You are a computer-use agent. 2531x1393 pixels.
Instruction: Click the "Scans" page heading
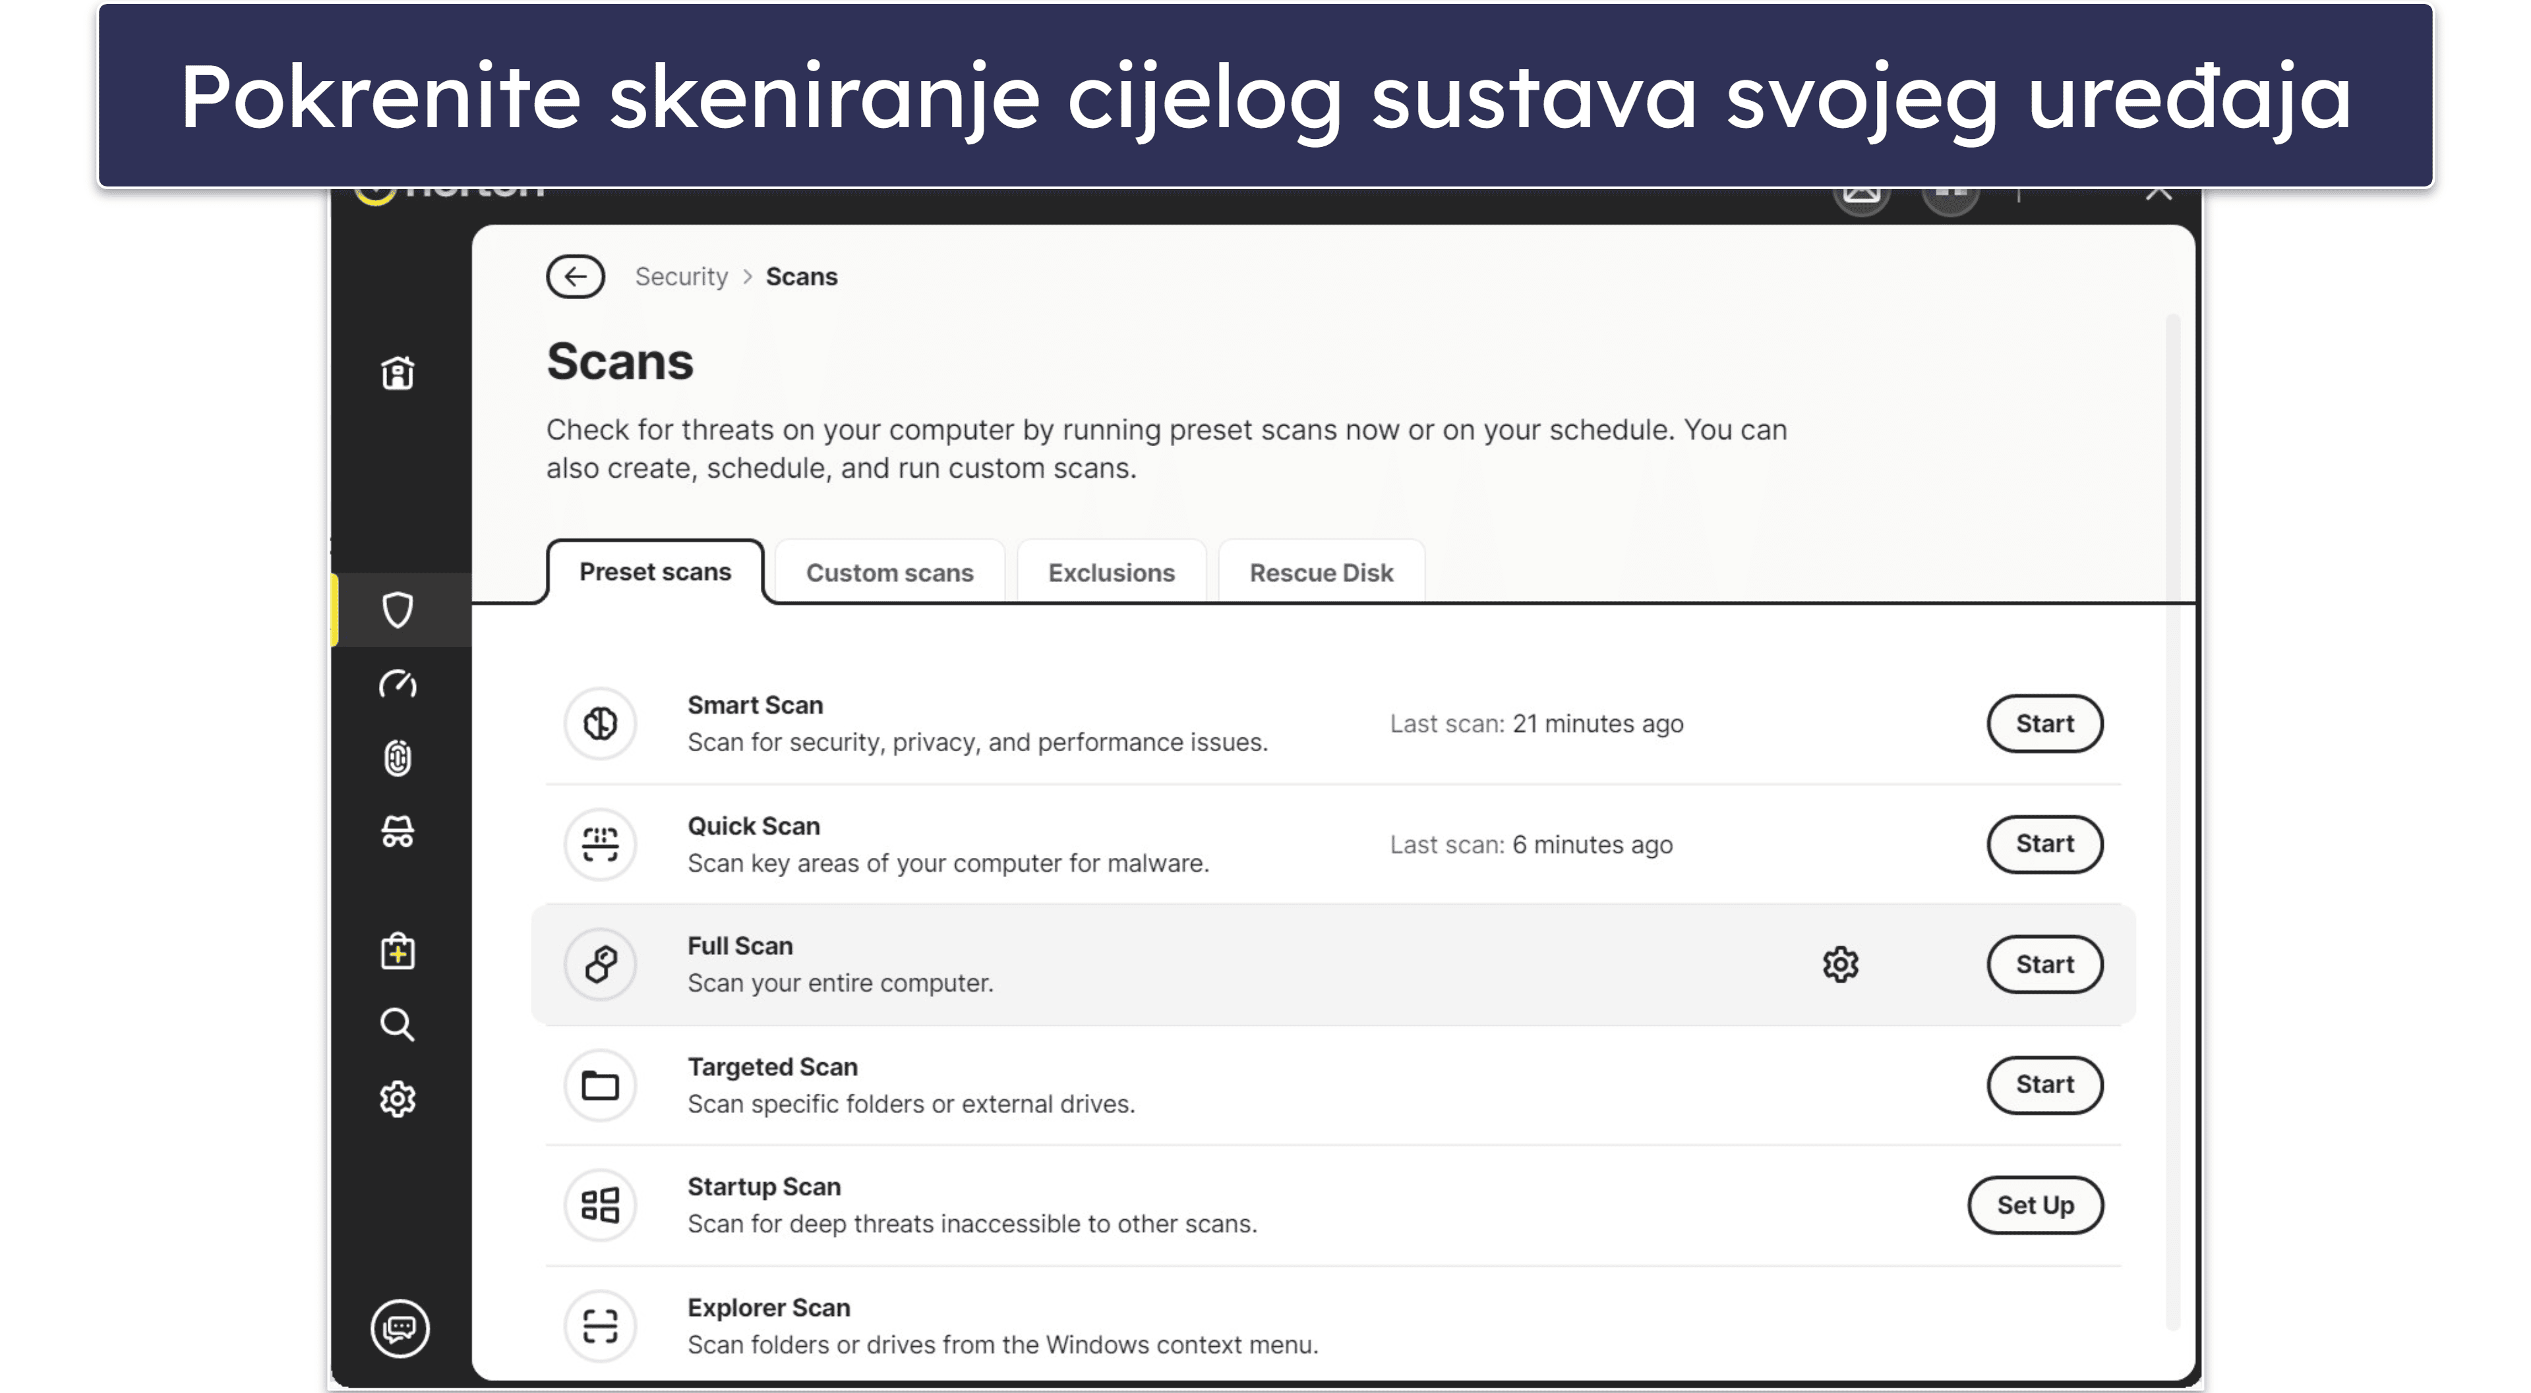pos(620,361)
